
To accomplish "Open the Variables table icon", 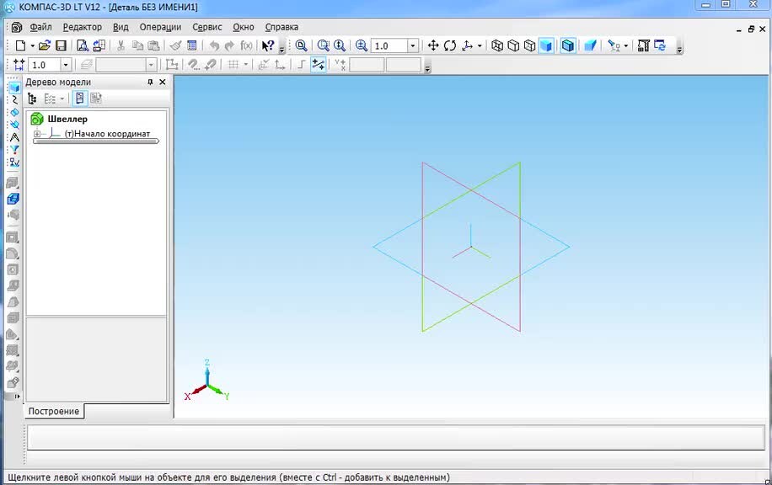I will point(192,45).
